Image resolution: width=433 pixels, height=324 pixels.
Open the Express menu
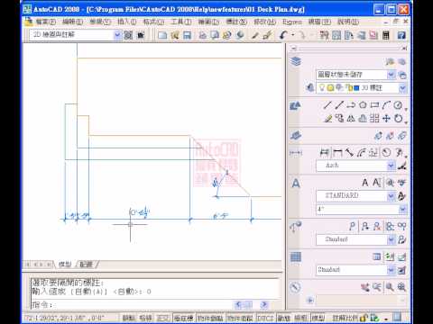click(292, 22)
